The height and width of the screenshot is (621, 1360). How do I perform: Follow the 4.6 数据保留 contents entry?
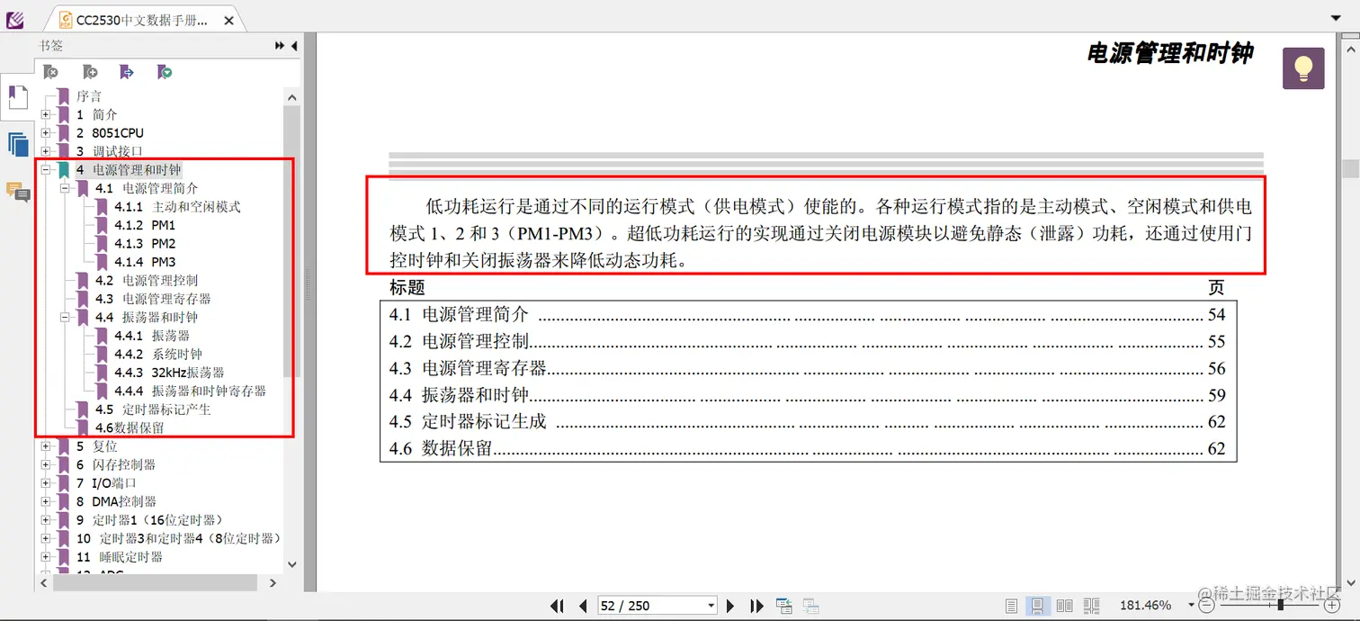pyautogui.click(x=807, y=448)
